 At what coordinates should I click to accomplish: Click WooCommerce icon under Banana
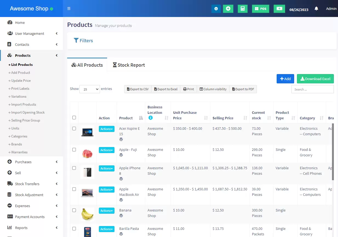[121, 216]
